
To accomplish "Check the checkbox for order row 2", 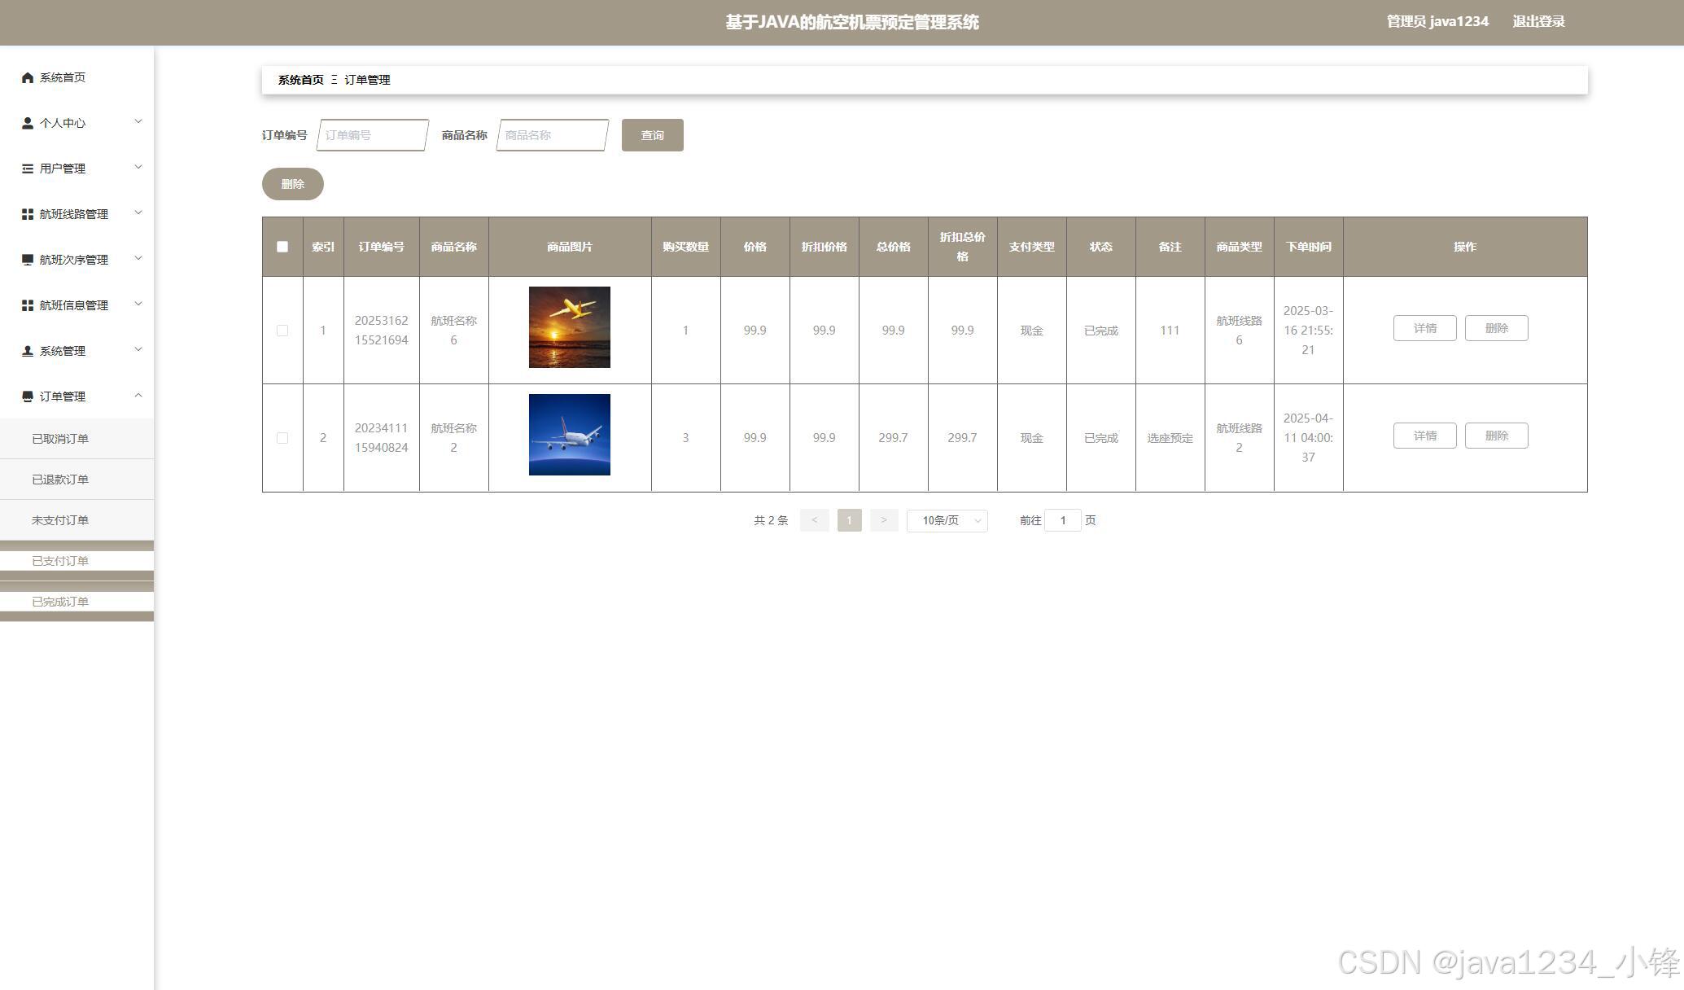I will pos(282,438).
